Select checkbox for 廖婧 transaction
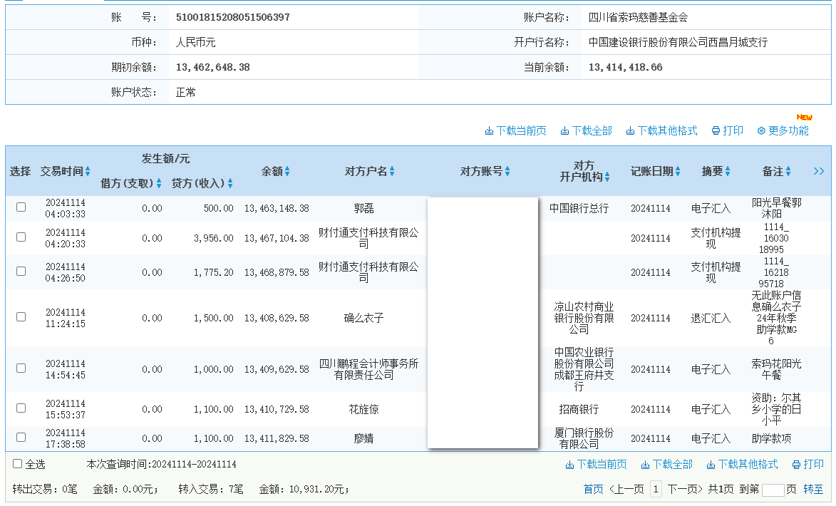Screen dimensions: 836x506 [x=21, y=437]
